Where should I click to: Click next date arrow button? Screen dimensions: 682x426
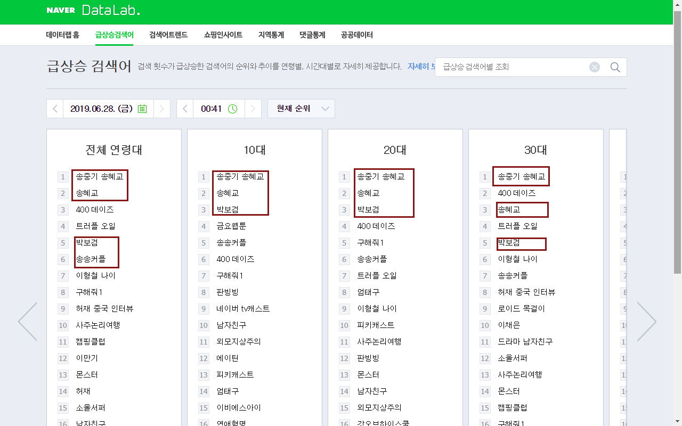click(162, 109)
